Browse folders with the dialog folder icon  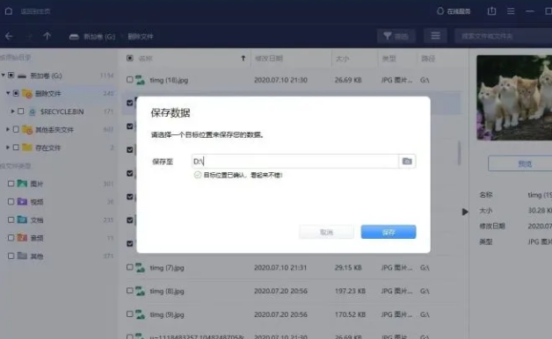[407, 161]
